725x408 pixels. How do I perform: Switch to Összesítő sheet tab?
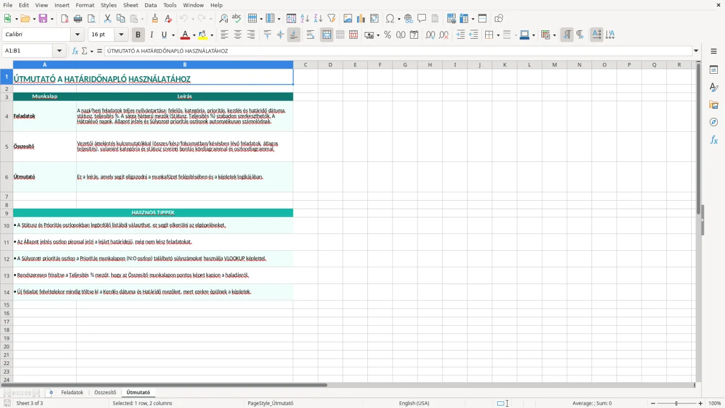[105, 392]
